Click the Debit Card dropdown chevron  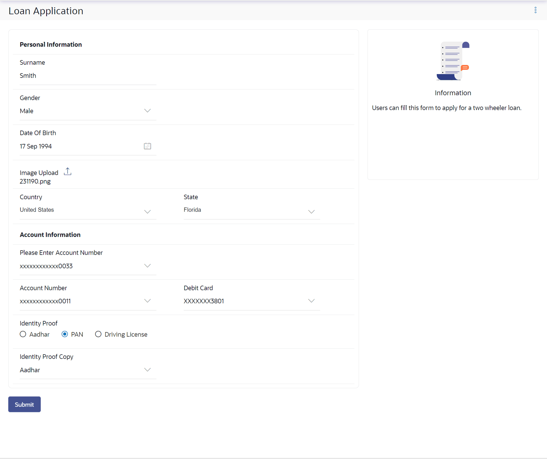tap(311, 301)
